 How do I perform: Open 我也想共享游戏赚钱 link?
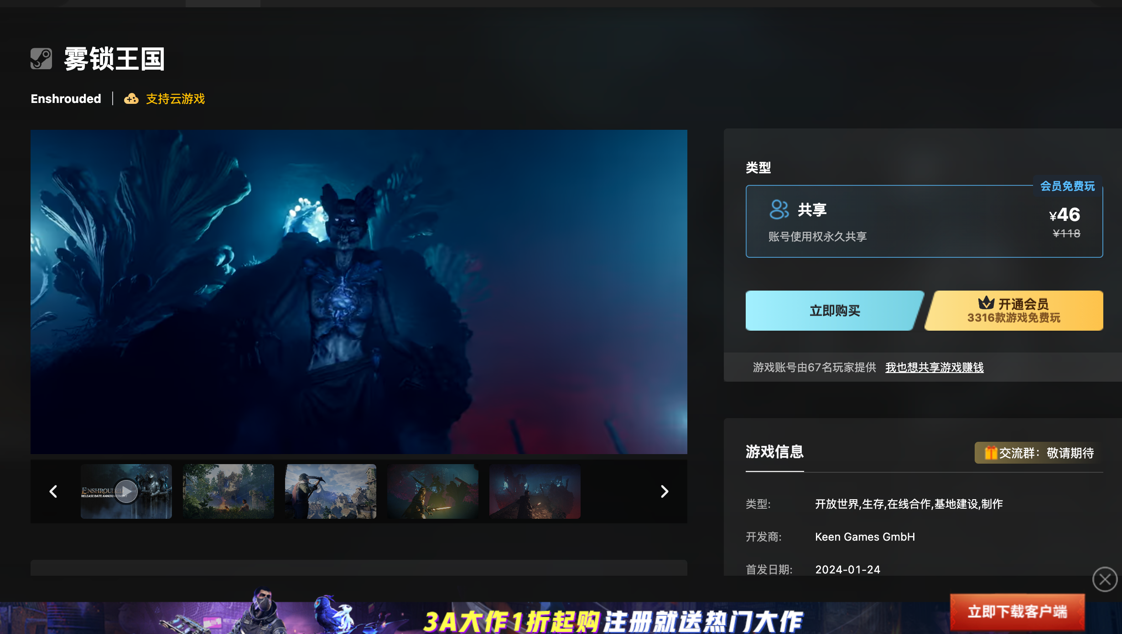934,367
